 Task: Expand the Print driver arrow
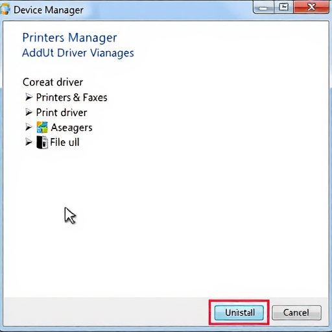coord(29,112)
